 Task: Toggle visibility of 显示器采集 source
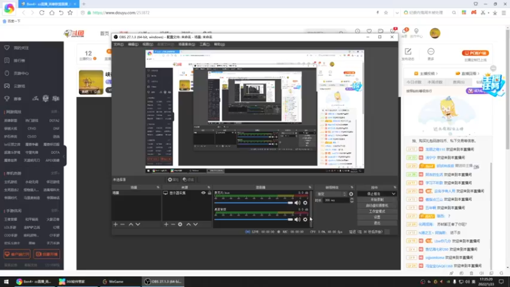coord(203,193)
